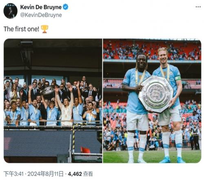
Task: Click the grass pitch in right photo
Action: (152, 157)
